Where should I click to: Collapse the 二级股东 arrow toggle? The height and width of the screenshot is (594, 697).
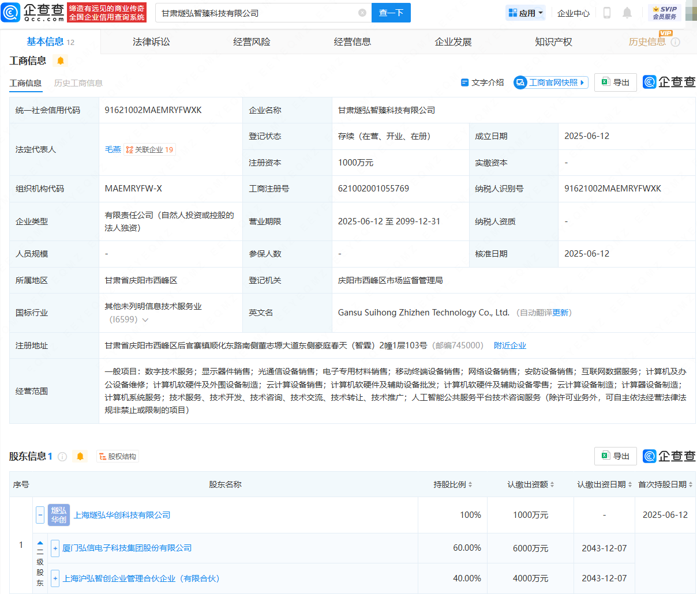[40, 543]
